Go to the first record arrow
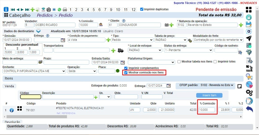Viewport: 259px width, 135px height. point(13,10)
